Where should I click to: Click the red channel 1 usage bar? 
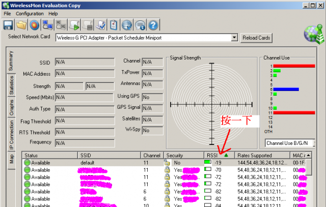pos(294,66)
